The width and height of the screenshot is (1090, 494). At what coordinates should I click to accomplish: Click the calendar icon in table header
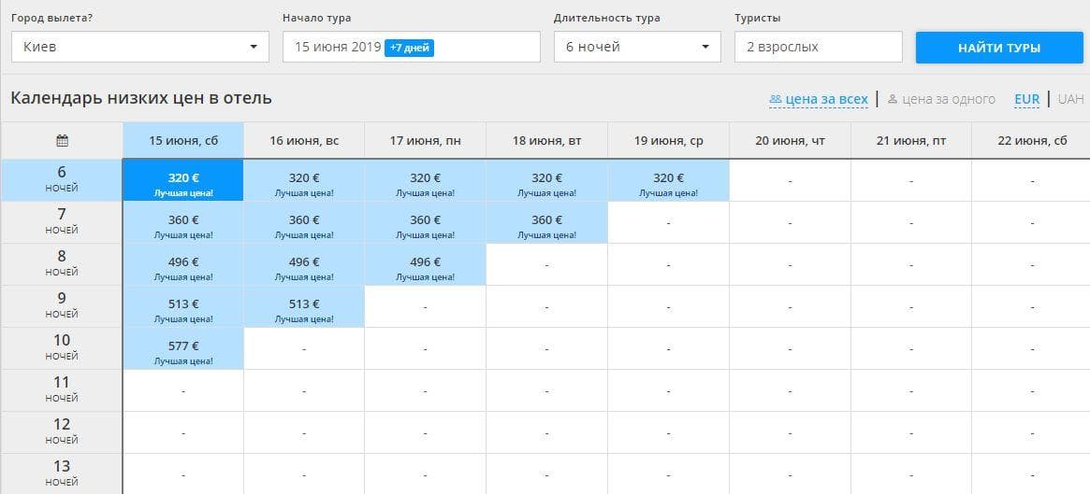click(62, 141)
